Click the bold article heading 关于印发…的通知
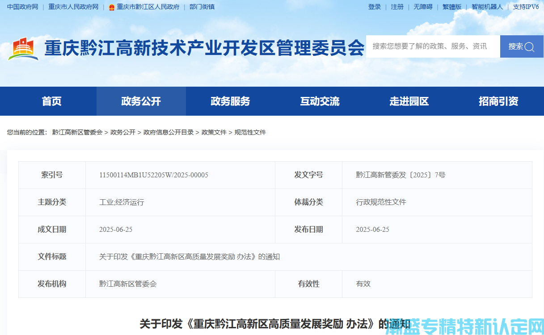 pyautogui.click(x=275, y=324)
